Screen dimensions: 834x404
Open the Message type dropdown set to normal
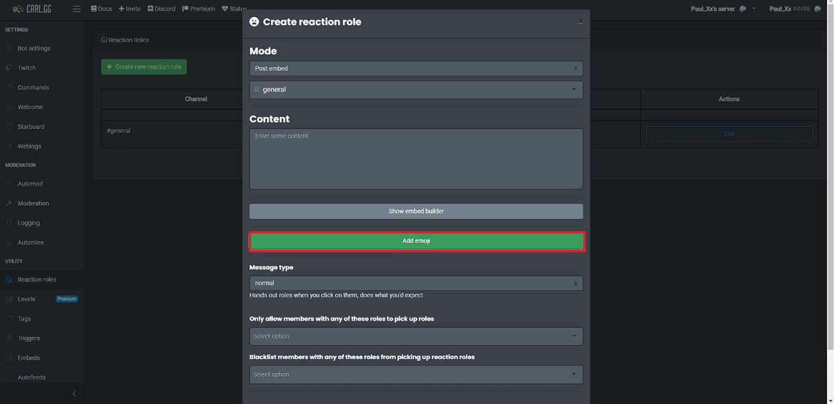(416, 283)
